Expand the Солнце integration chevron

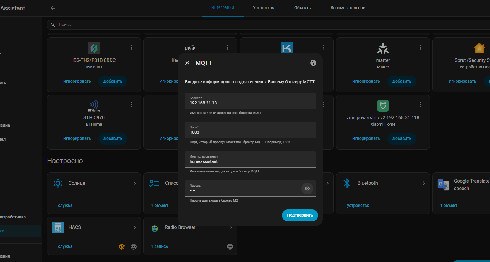pyautogui.click(x=135, y=183)
